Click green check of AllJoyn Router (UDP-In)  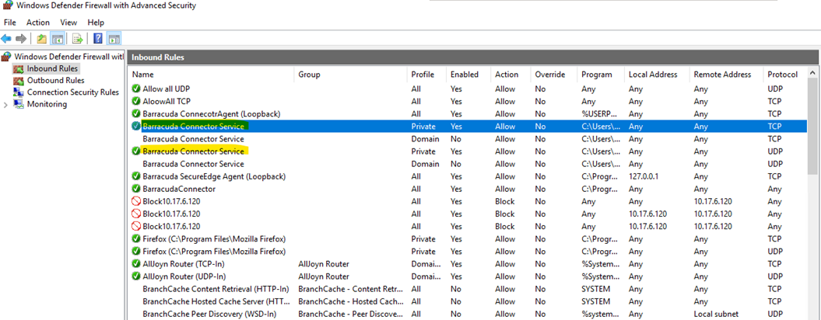coord(136,276)
